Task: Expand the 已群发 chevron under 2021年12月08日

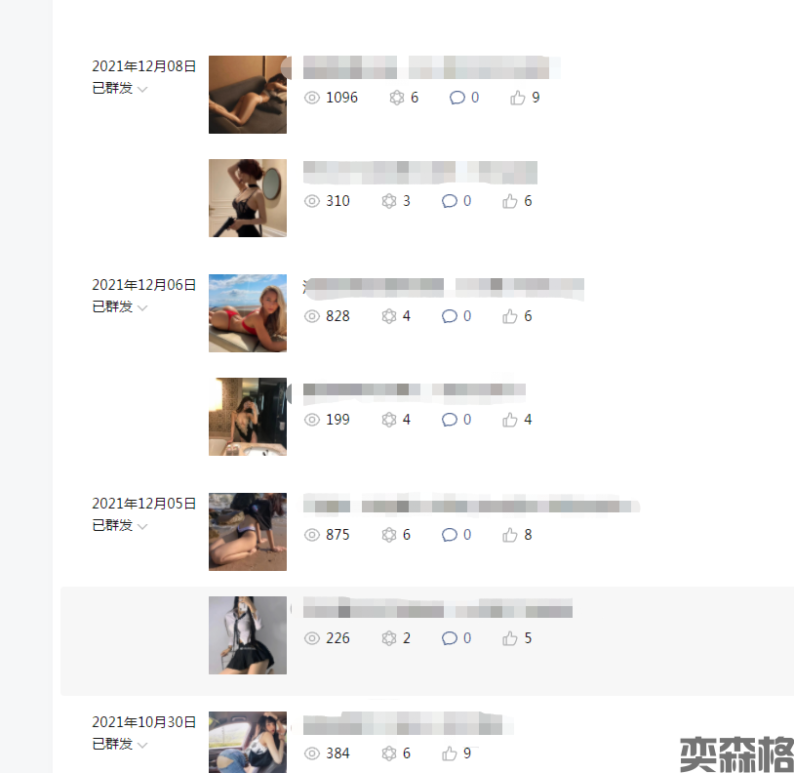Action: point(142,89)
